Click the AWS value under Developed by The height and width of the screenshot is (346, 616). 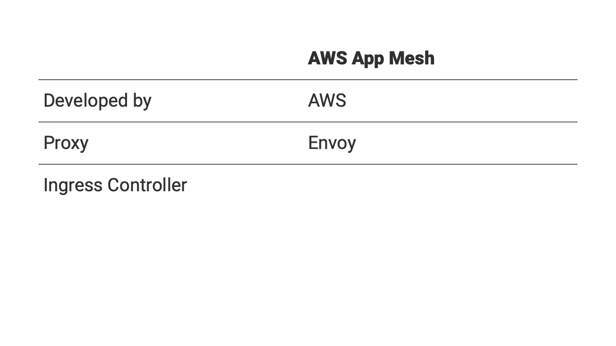point(327,100)
